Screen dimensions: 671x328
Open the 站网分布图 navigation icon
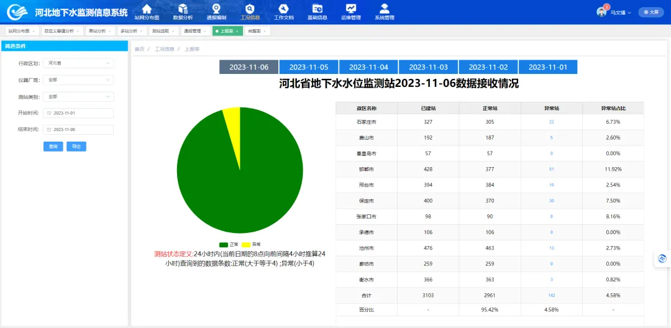(x=147, y=9)
